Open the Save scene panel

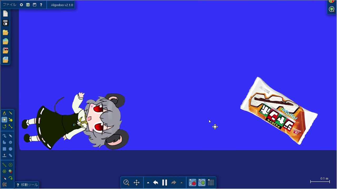[x=6, y=23]
